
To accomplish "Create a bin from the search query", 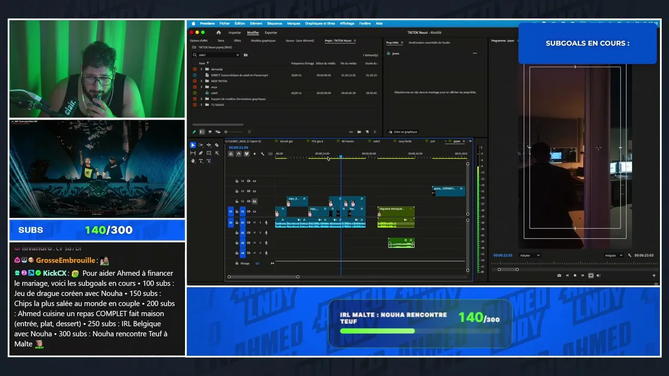I will [246, 55].
